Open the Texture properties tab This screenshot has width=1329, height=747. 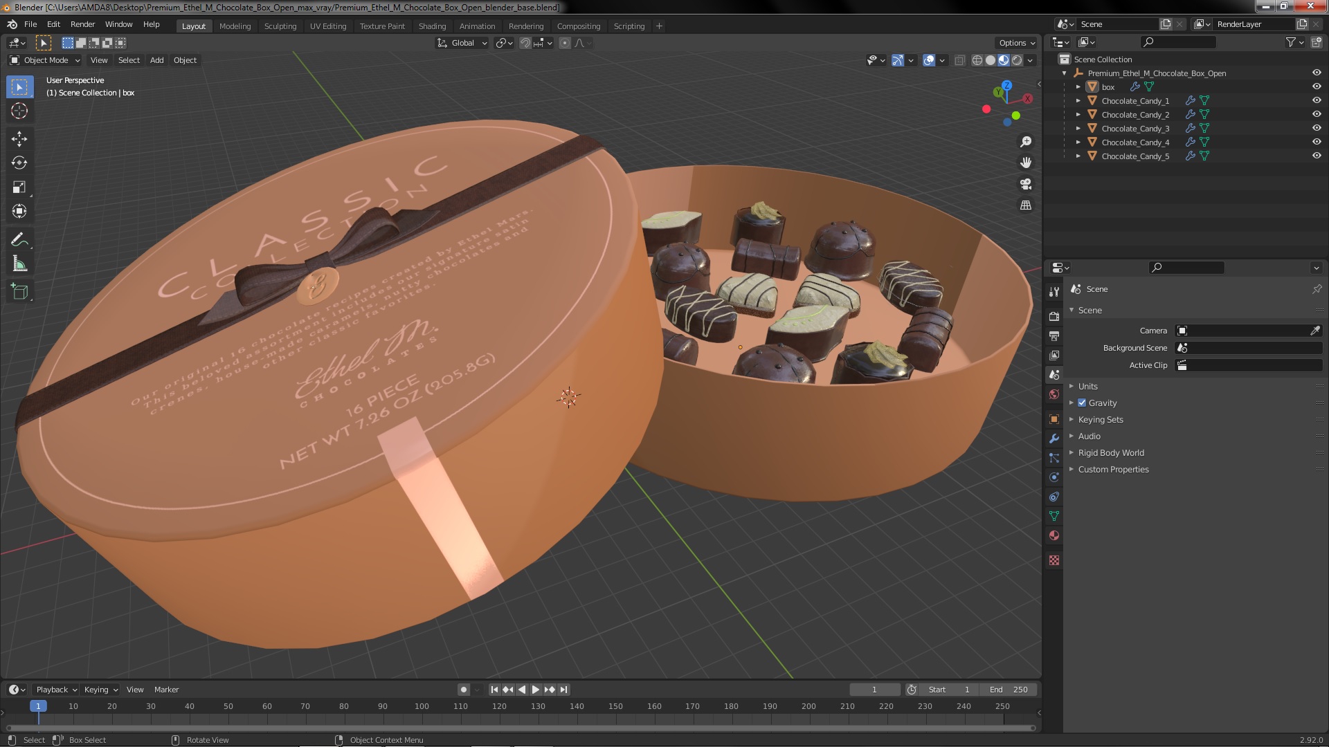click(1054, 560)
